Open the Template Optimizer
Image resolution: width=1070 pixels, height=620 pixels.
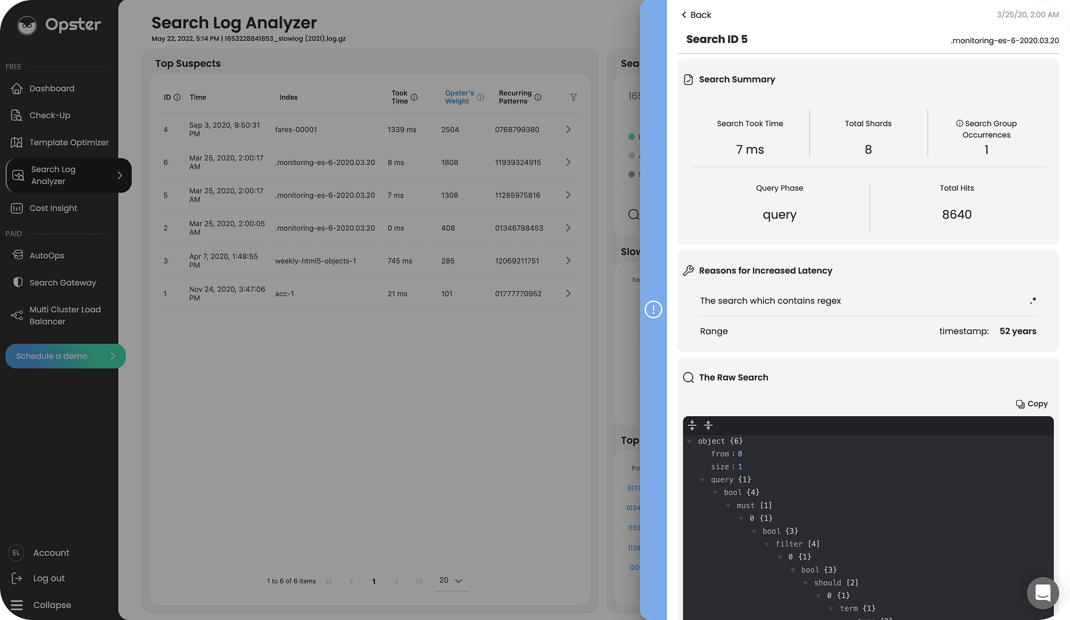pos(69,142)
